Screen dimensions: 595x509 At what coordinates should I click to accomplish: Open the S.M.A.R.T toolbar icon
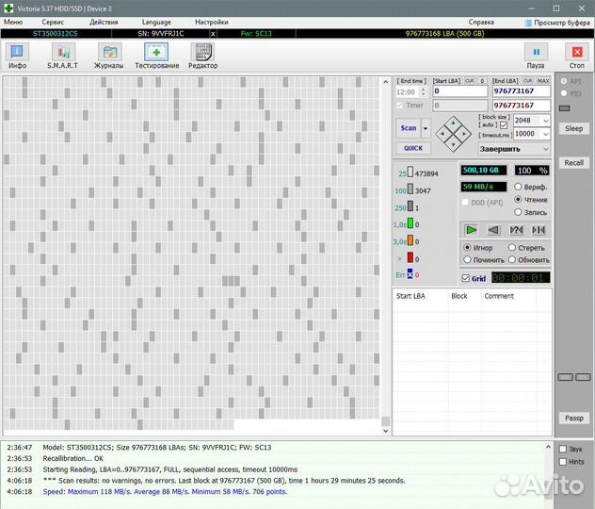tap(63, 55)
